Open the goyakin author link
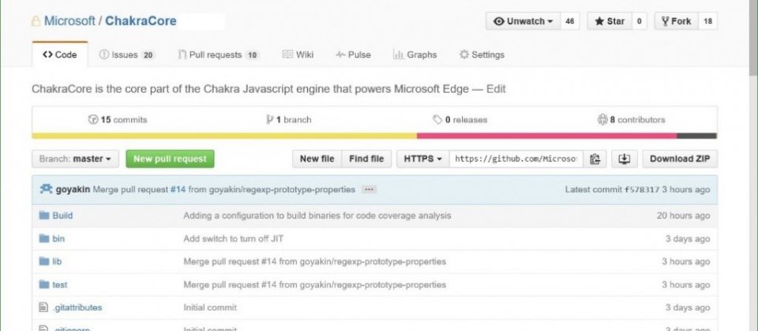Image resolution: width=758 pixels, height=331 pixels. coord(73,190)
